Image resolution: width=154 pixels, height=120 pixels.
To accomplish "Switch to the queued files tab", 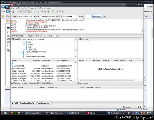I will click(15, 103).
